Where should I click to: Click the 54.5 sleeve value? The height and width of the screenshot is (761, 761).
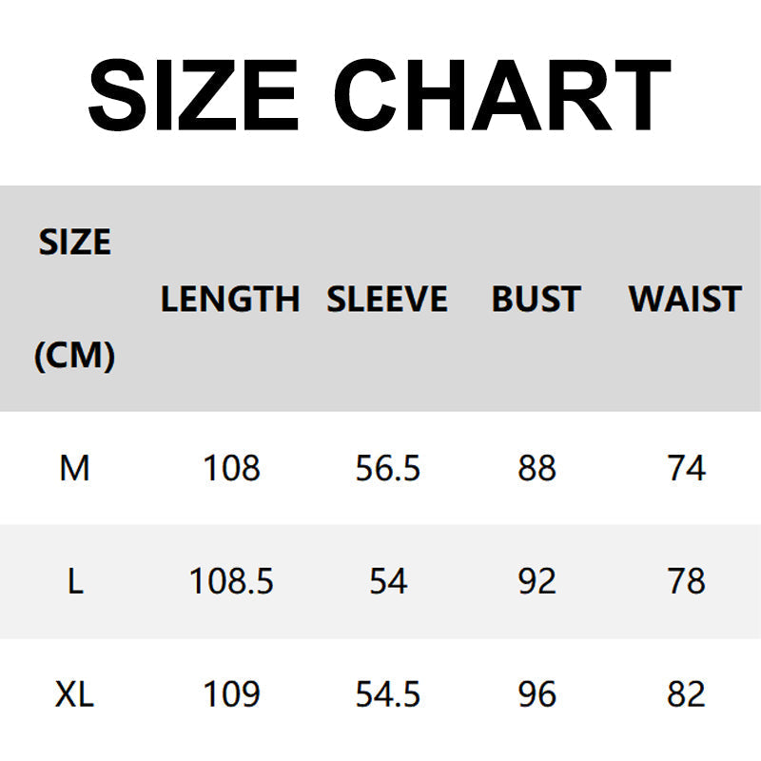point(388,694)
